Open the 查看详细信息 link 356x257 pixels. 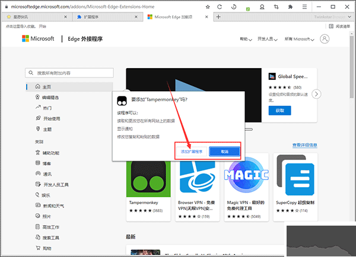[x=304, y=145]
